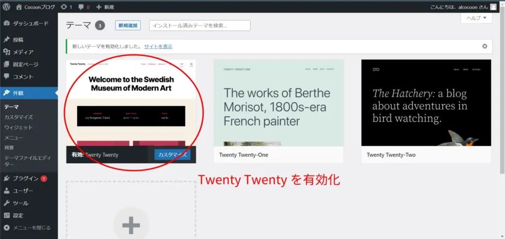Click the collapse arrow icon in sidebar
This screenshot has height=239, width=505.
pos(6,228)
